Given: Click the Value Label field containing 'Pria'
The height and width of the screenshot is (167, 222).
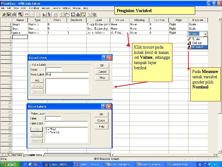Looking at the screenshot, I should [x=67, y=75].
